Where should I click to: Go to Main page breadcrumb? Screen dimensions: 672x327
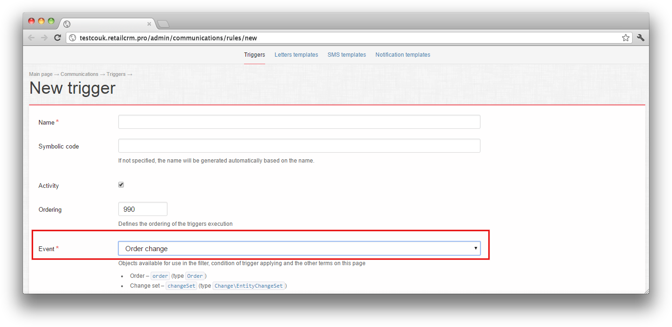(41, 74)
